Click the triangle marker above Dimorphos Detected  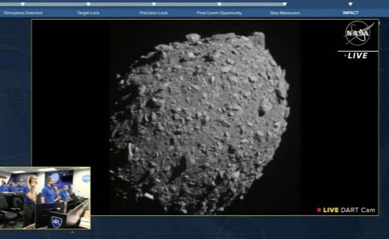pos(22,4)
